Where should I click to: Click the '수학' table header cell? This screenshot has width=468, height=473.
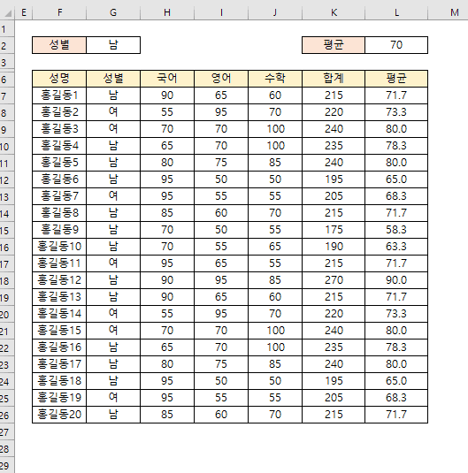(x=275, y=79)
